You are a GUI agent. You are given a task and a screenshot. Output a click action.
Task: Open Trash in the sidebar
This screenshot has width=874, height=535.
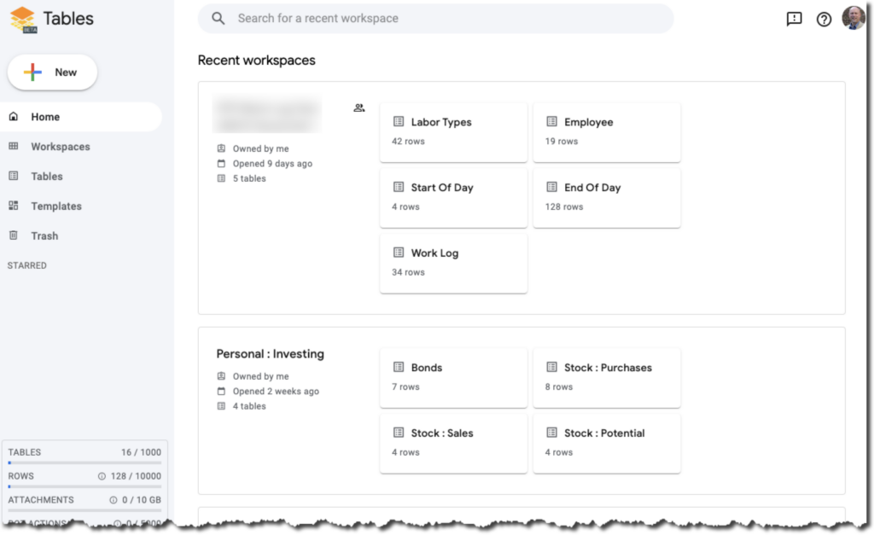[x=44, y=236]
